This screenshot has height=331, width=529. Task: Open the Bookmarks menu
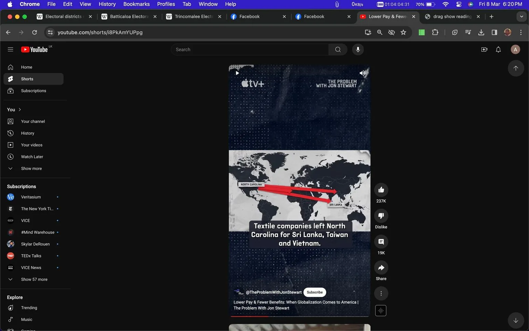136,4
